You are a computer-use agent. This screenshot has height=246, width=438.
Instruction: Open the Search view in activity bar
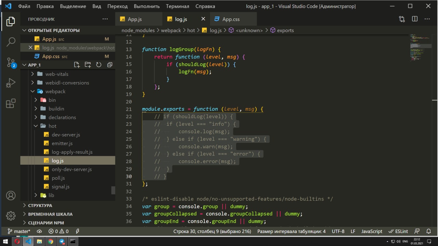tap(11, 42)
